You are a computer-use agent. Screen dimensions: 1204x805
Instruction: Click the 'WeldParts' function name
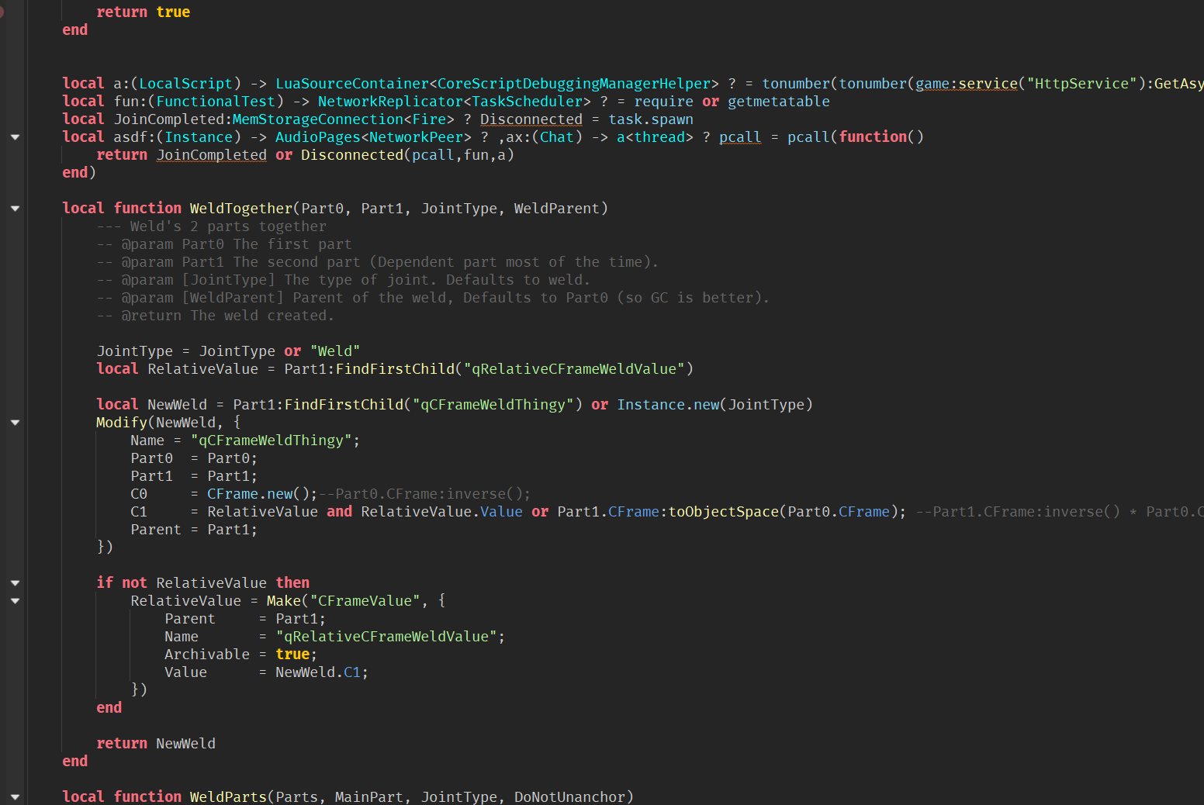pyautogui.click(x=229, y=796)
